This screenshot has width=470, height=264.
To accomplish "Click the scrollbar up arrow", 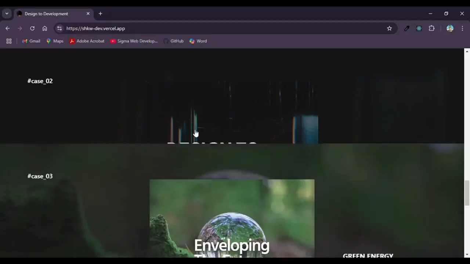I will [x=467, y=51].
